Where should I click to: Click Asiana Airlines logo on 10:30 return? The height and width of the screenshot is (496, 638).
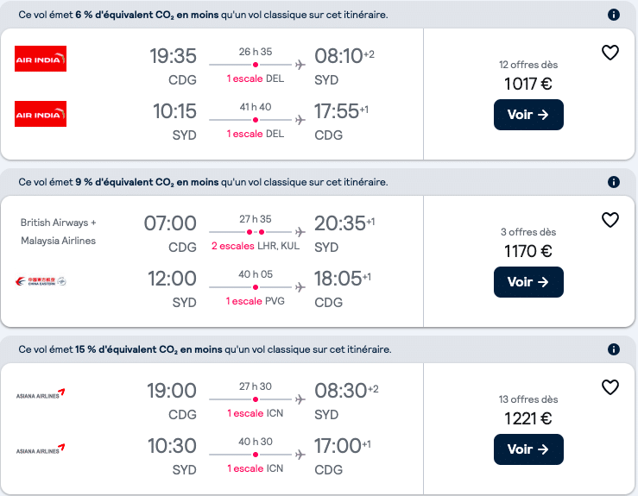[41, 449]
